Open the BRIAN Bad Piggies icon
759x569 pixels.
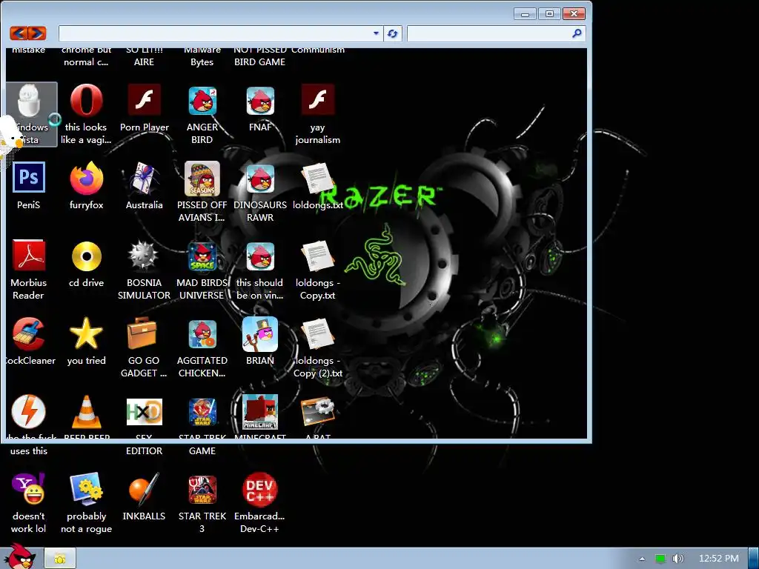pyautogui.click(x=260, y=334)
